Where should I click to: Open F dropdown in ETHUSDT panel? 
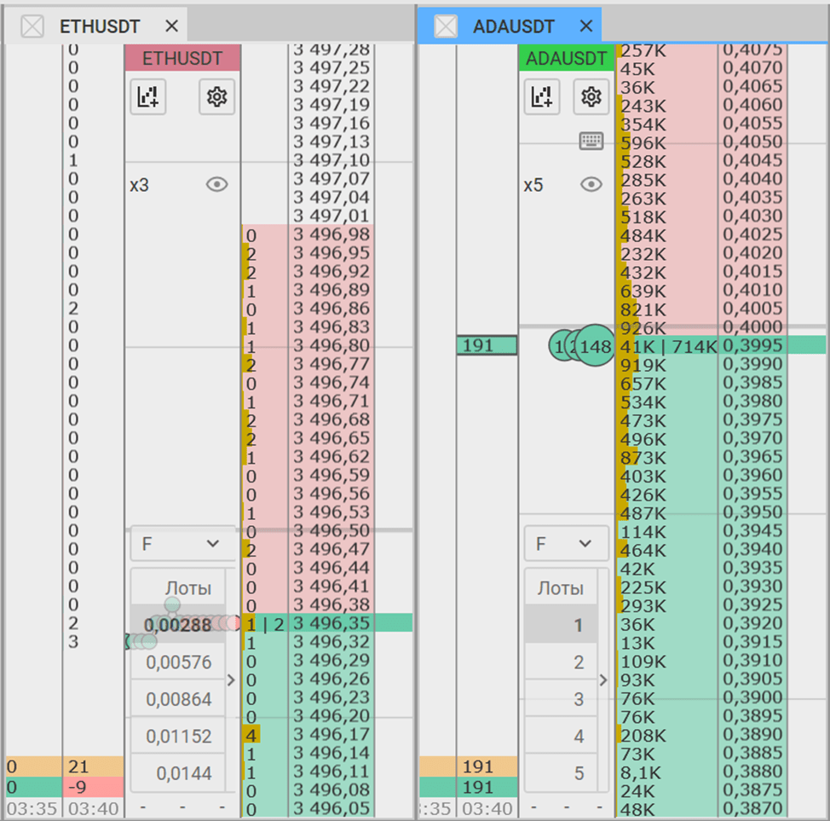[x=183, y=543]
